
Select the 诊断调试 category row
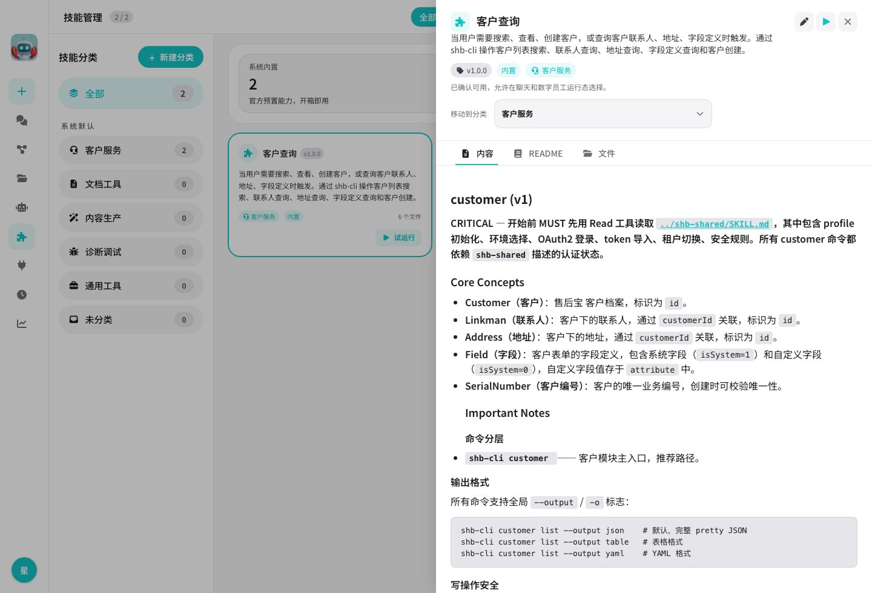(131, 252)
